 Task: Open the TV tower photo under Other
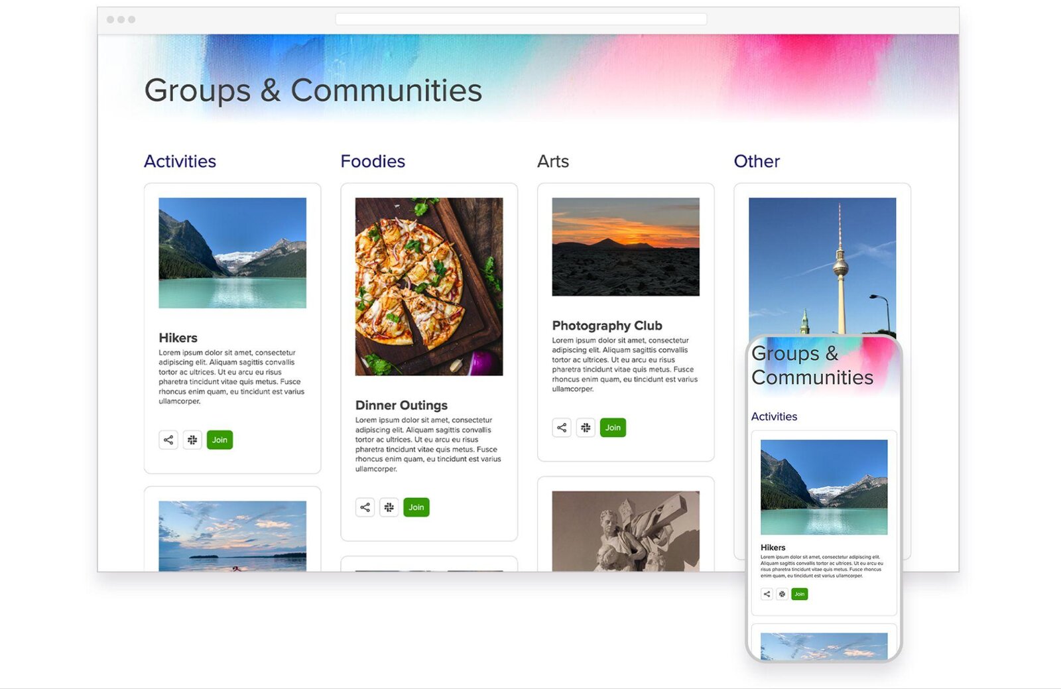click(822, 265)
